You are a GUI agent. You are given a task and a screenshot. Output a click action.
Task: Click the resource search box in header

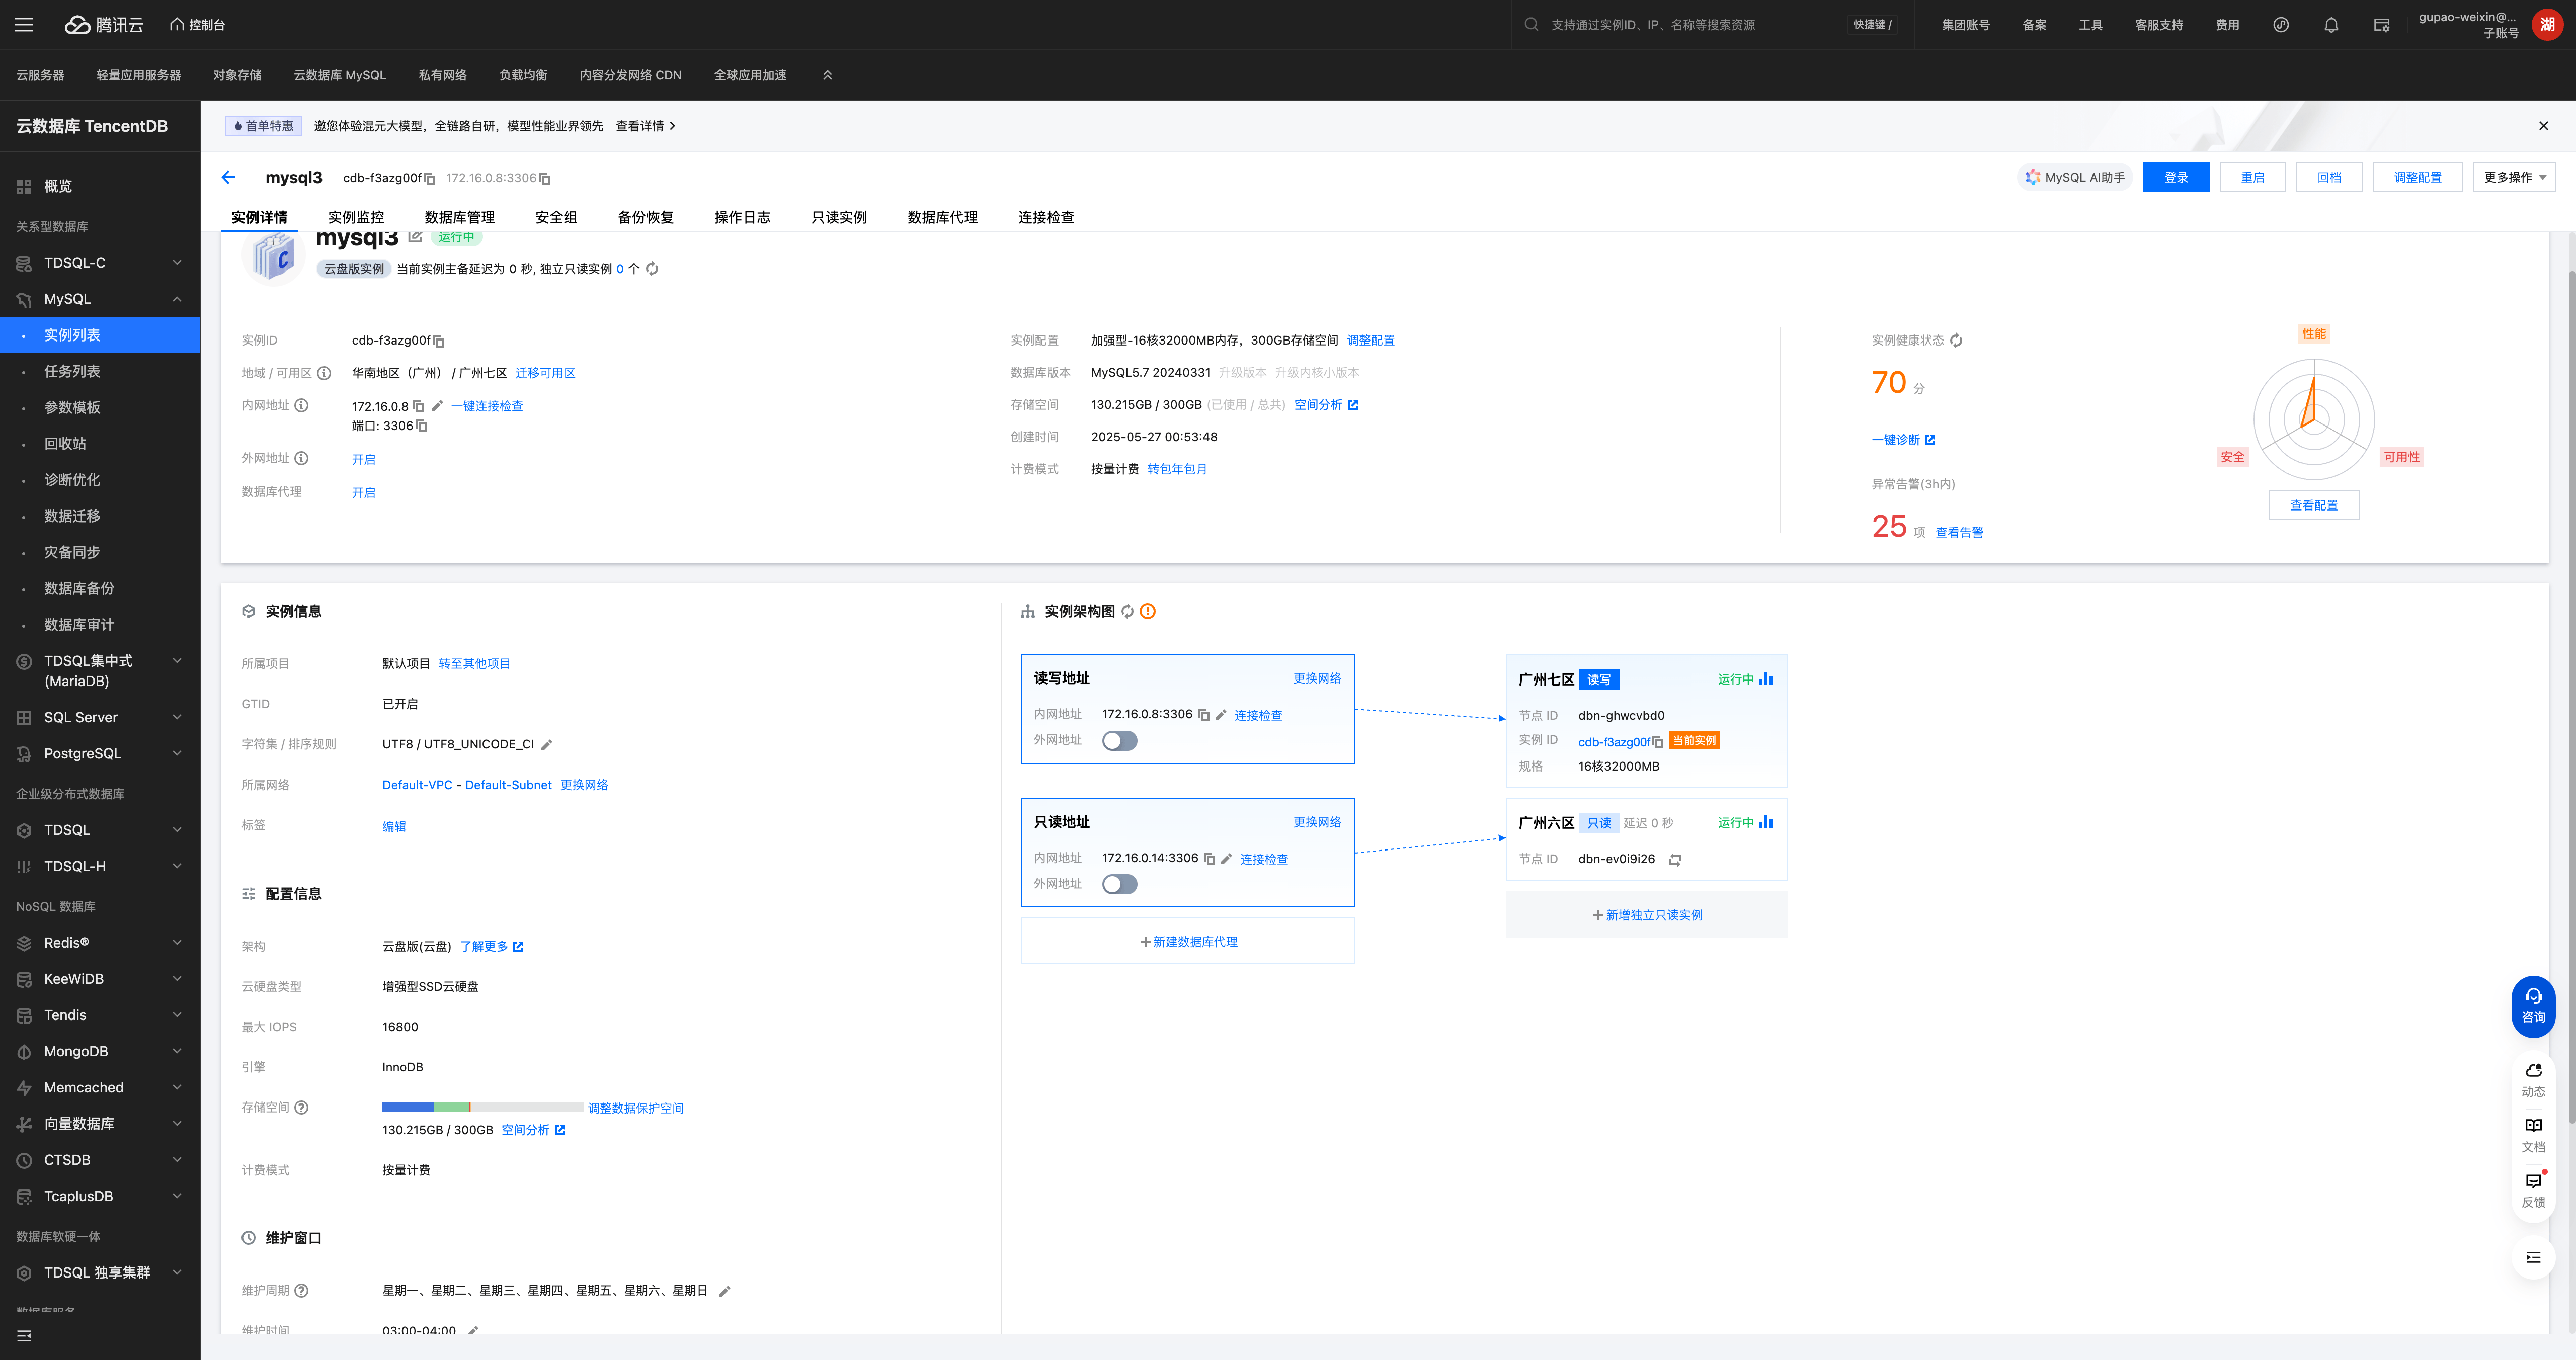click(x=1680, y=25)
